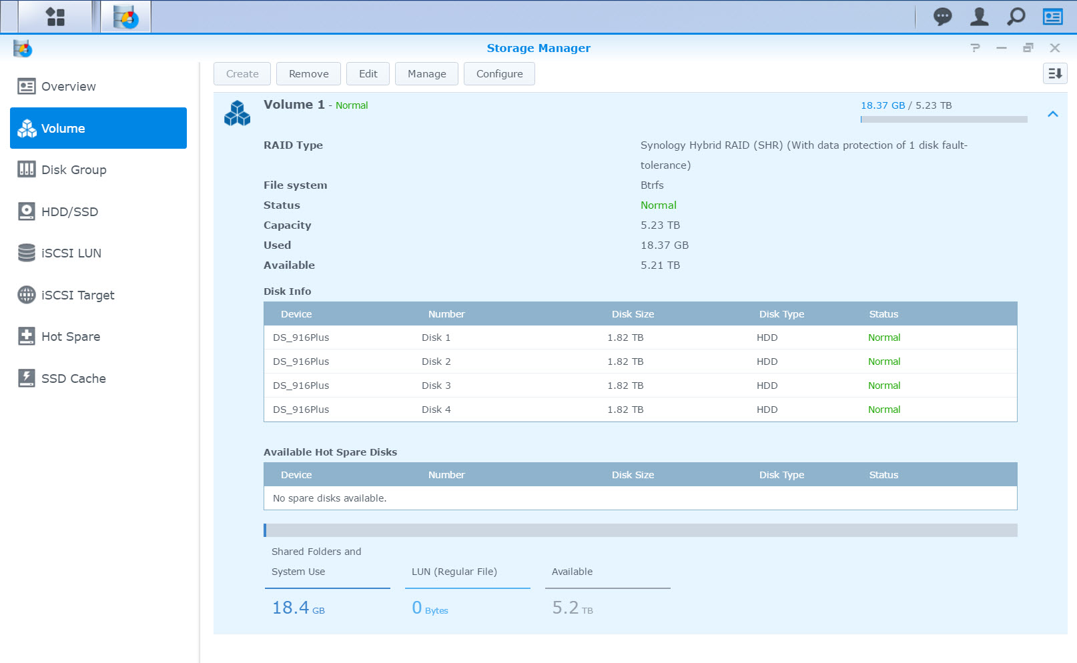
Task: Click the Volume sidebar icon
Action: point(27,128)
